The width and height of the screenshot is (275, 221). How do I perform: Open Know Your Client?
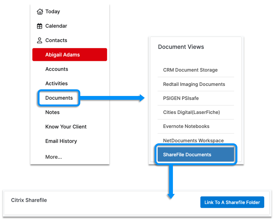tap(66, 127)
